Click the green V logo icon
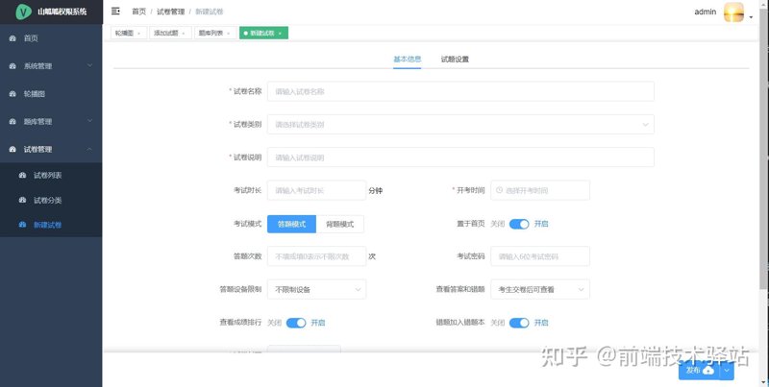Screen dimensions: 769x387 tap(23, 12)
